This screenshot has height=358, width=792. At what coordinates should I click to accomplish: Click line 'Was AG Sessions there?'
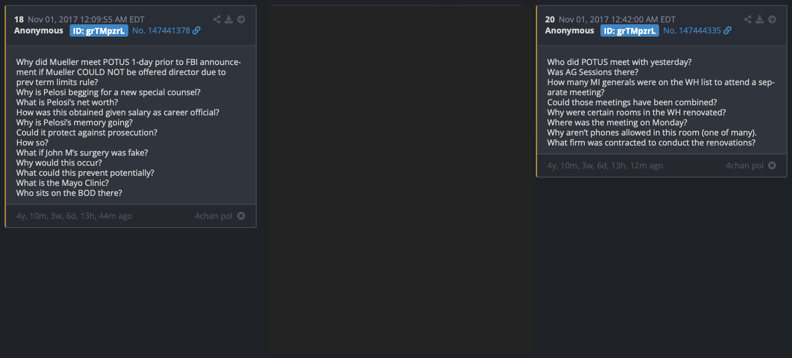[593, 72]
